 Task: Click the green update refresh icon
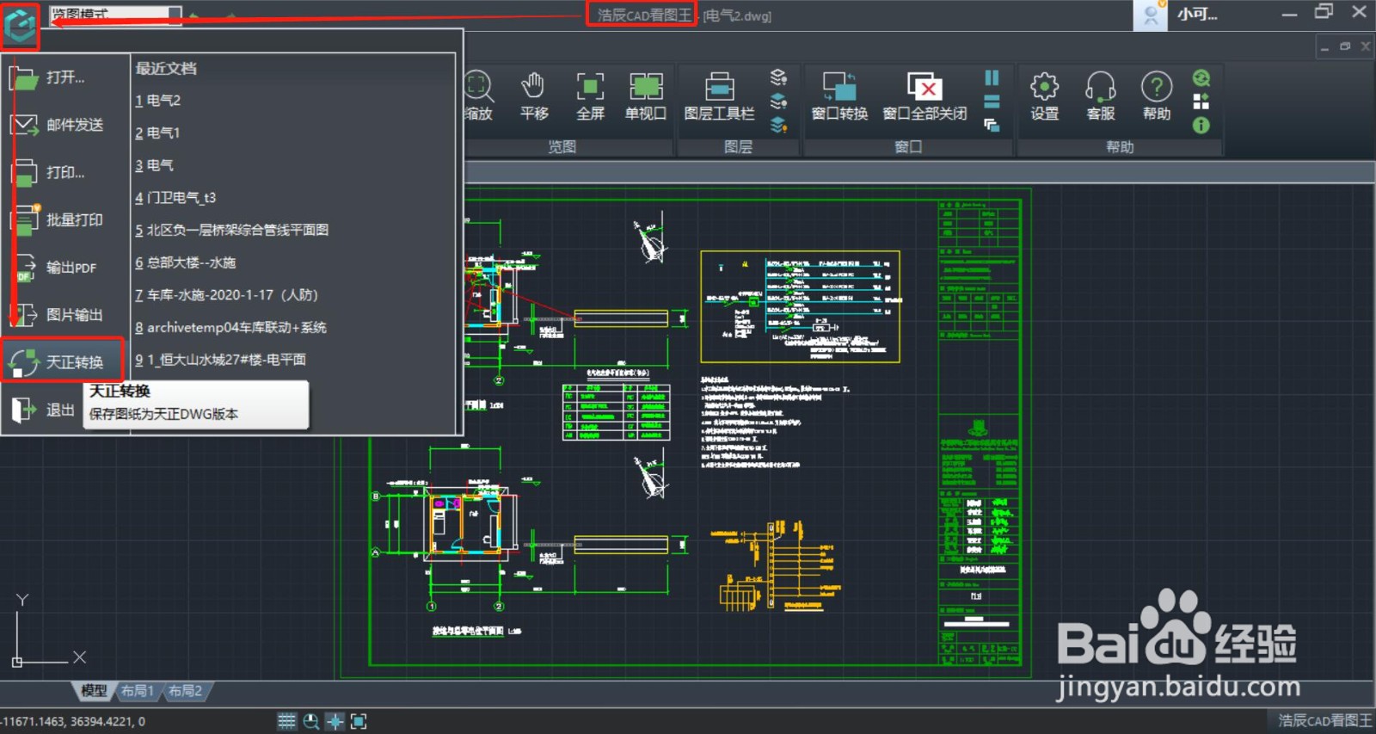point(1201,78)
